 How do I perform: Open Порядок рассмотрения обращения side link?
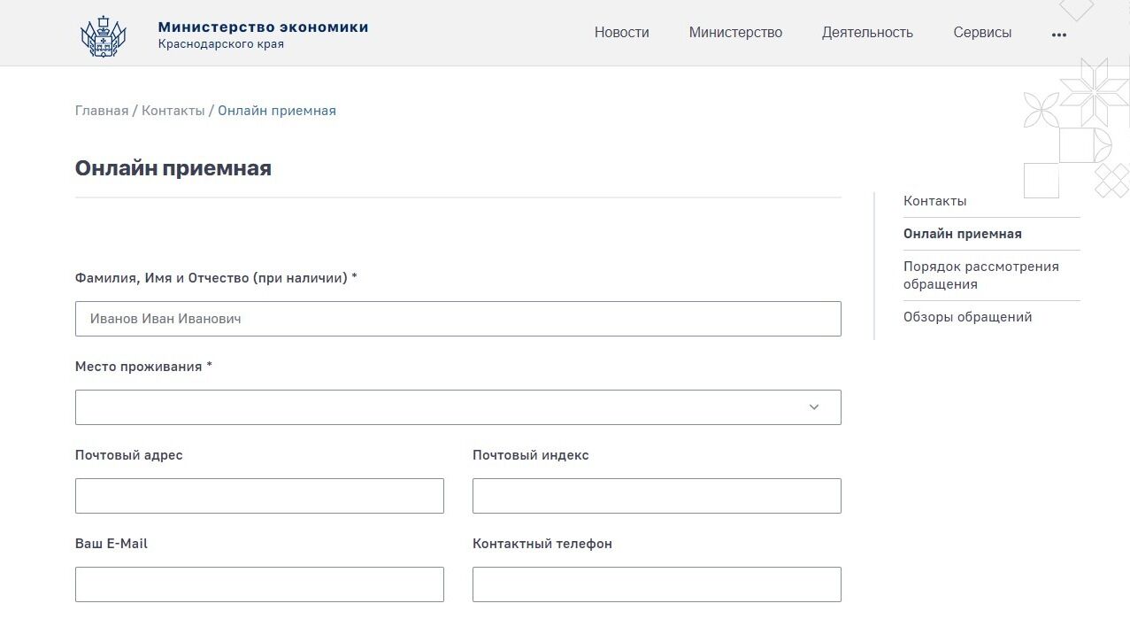tap(980, 275)
